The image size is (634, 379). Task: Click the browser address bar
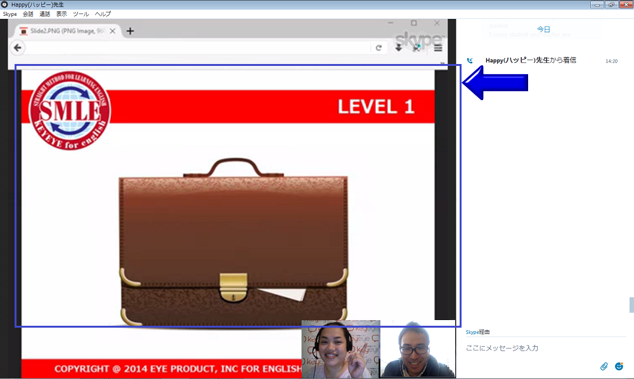[198, 48]
